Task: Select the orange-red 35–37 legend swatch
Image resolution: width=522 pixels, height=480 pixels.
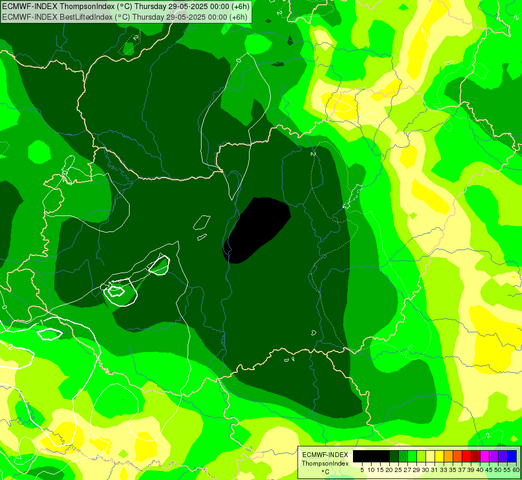Action: pos(457,456)
